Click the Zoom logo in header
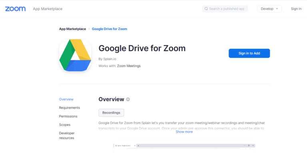The width and height of the screenshot is (307, 153). [x=15, y=9]
